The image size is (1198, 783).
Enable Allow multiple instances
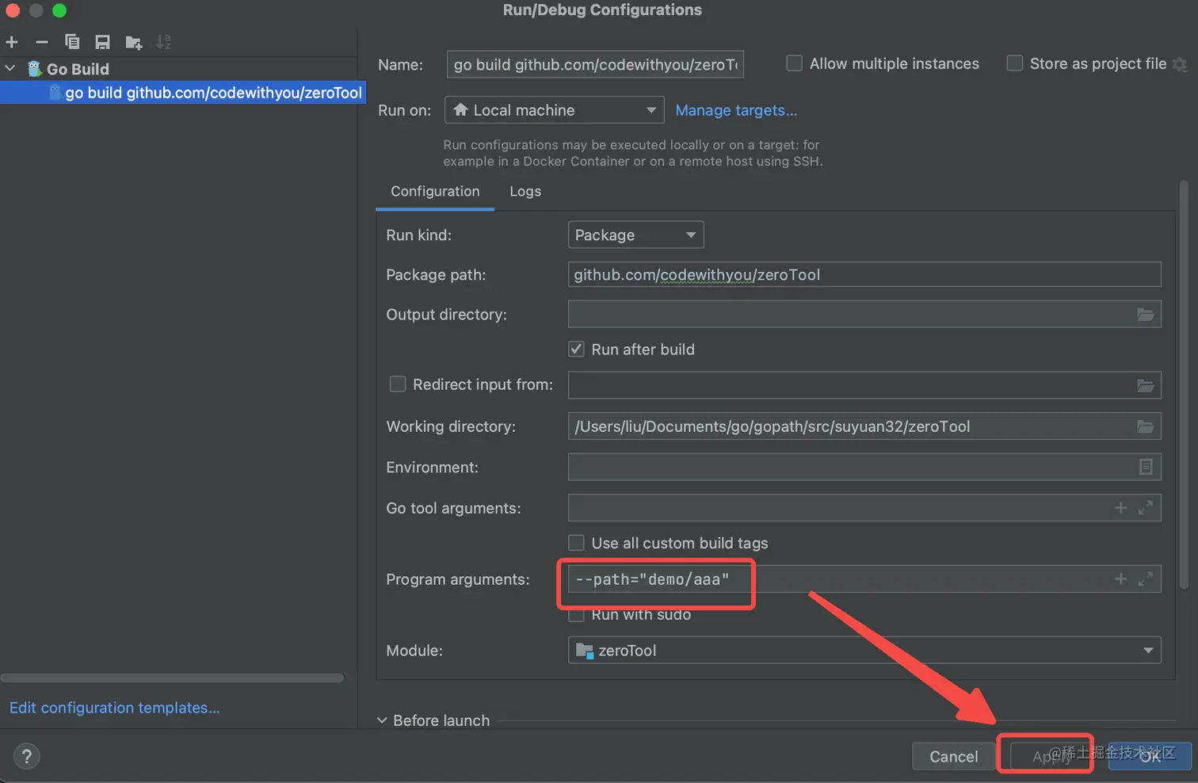click(794, 63)
